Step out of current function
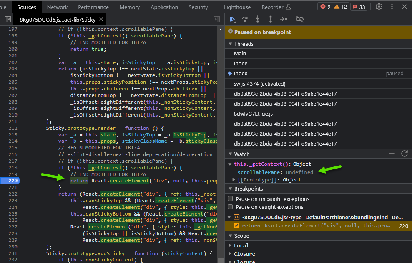Image resolution: width=412 pixels, height=263 pixels. tap(270, 19)
